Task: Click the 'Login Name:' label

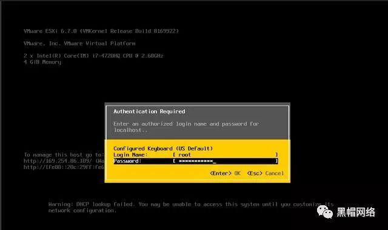Action: pyautogui.click(x=130, y=155)
